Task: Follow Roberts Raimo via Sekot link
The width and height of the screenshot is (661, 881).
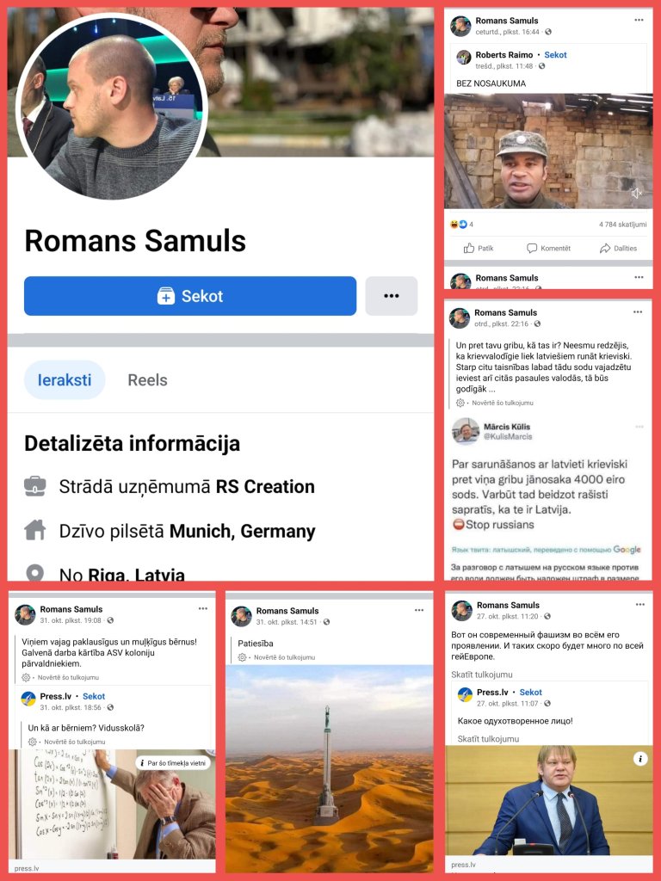Action: tap(555, 54)
